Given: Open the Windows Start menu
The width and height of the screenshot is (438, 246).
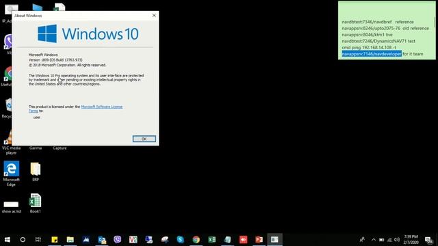Looking at the screenshot, I should (x=8, y=240).
